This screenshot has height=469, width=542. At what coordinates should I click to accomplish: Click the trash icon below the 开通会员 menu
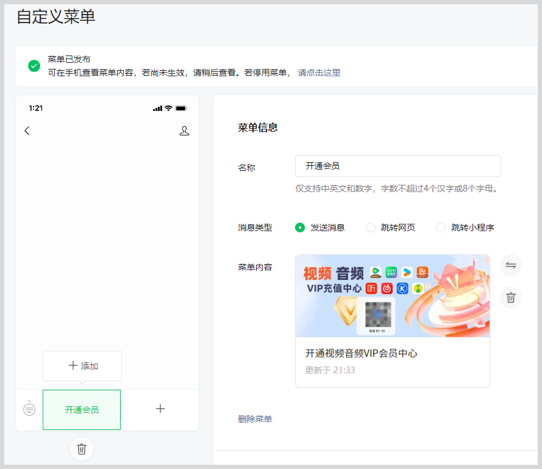82,449
